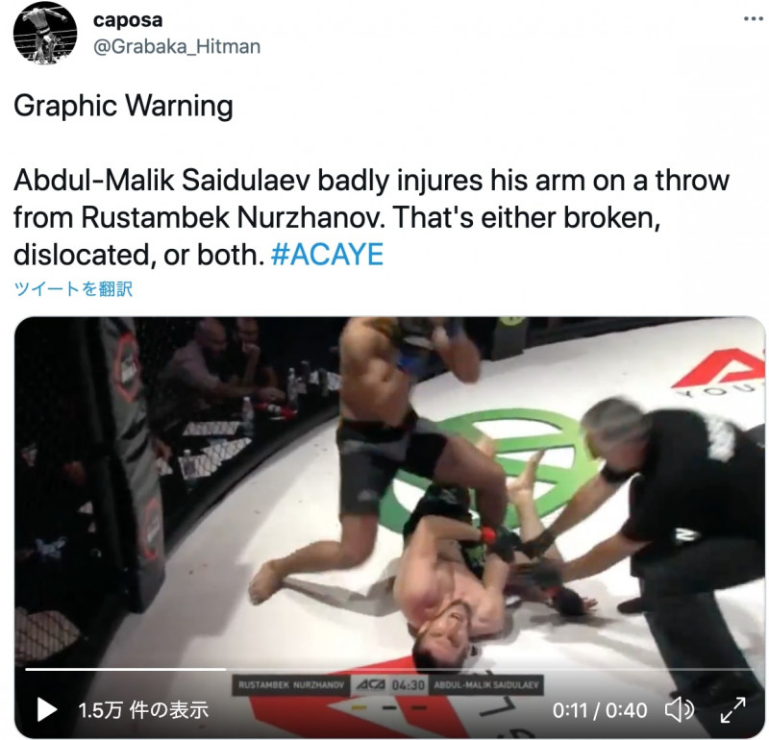Screen dimensions: 769x740
Task: Open the three-dot more options menu
Action: coord(754,19)
